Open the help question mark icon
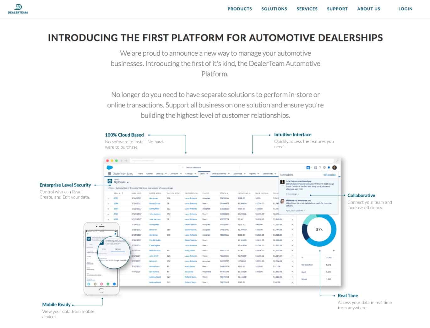The image size is (430, 328). coord(320,167)
